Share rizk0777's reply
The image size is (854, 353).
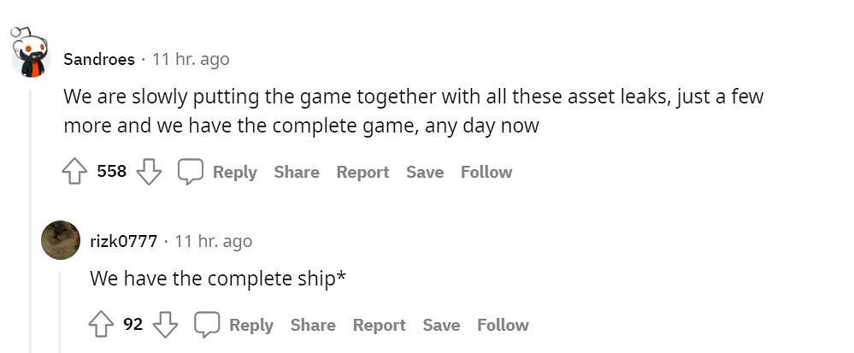(313, 325)
